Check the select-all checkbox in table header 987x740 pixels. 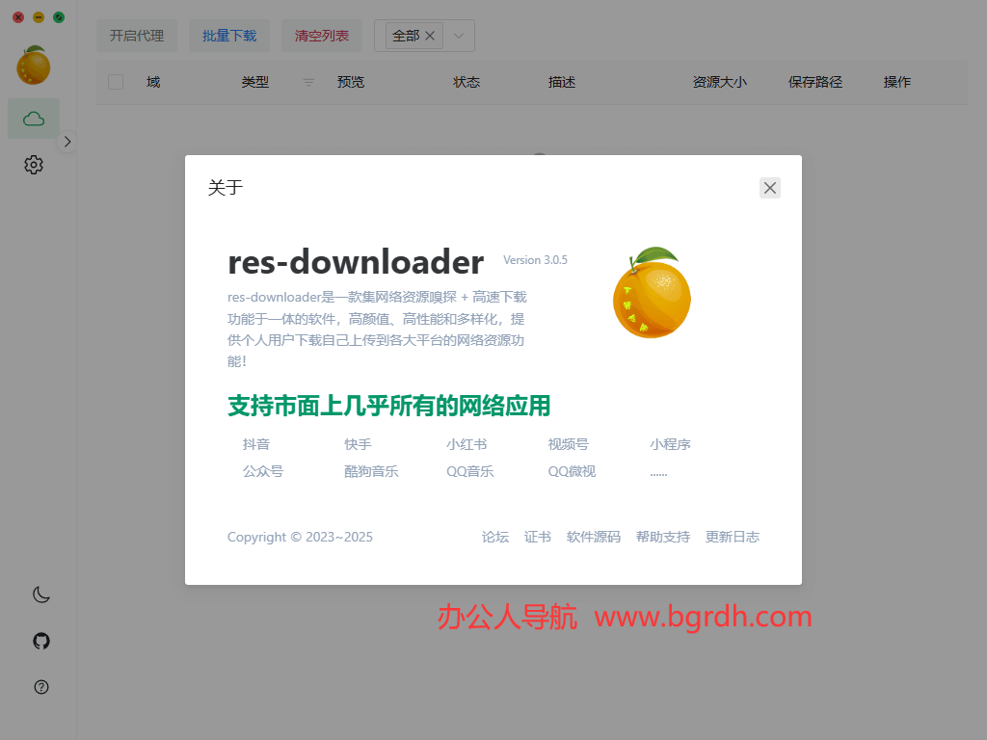pyautogui.click(x=115, y=82)
